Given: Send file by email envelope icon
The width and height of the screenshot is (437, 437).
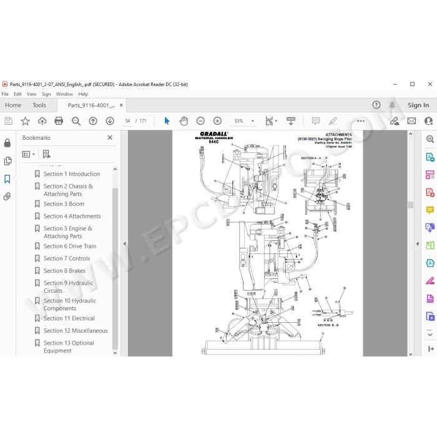Looking at the screenshot, I should coord(411,121).
